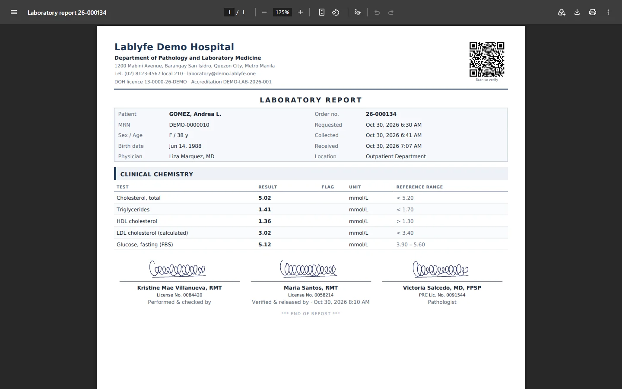This screenshot has width=622, height=389.
Task: Activate the draw annotation tool
Action: click(357, 12)
